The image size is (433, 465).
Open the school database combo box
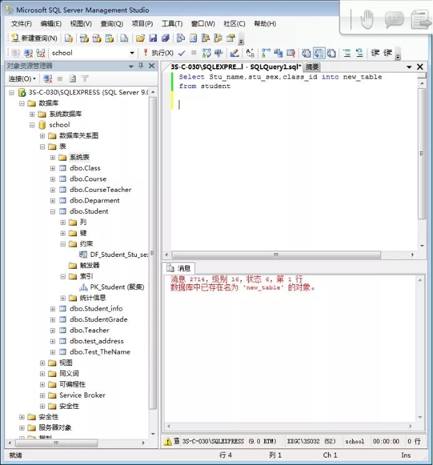click(92, 53)
